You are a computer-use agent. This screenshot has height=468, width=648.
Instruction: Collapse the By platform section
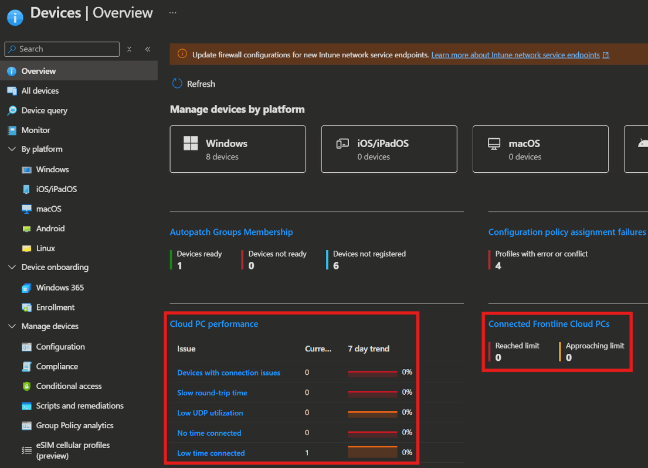(x=12, y=149)
